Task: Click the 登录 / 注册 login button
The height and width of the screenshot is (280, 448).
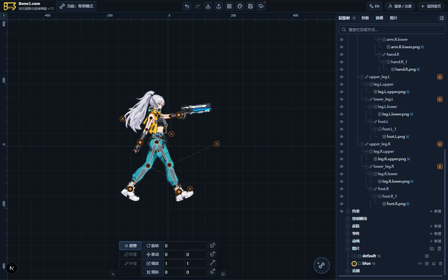Action: tap(400, 6)
